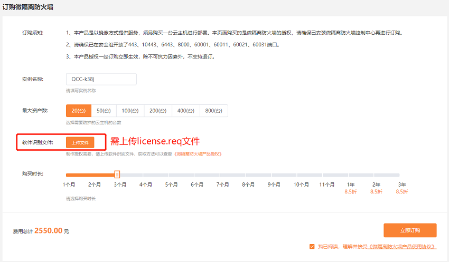Select the 20(台) asset count option
This screenshot has height=262, width=449.
tap(78, 110)
